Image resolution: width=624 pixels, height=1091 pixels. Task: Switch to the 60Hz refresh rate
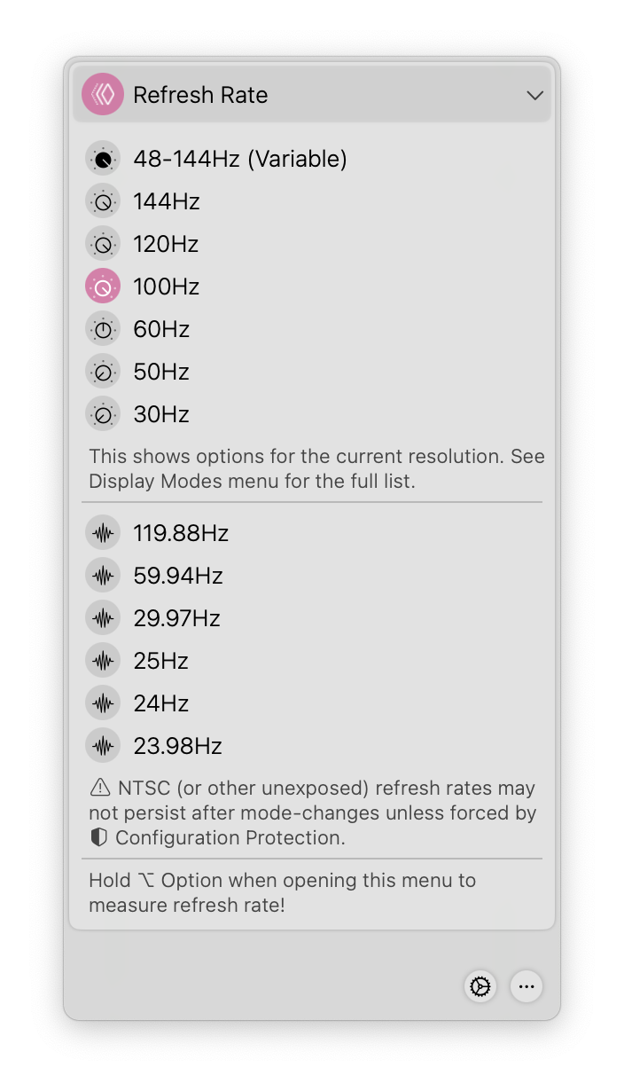[160, 328]
